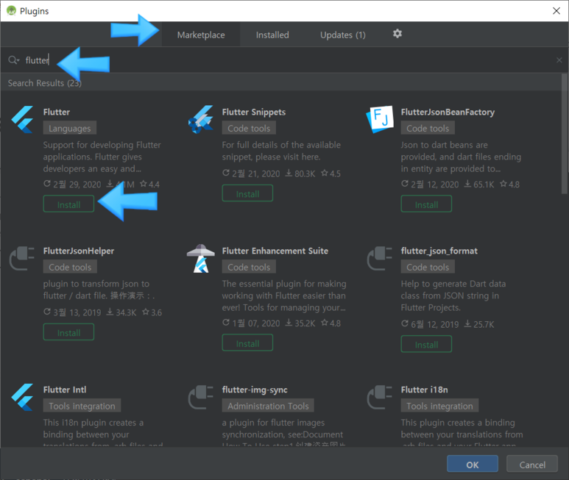The height and width of the screenshot is (480, 569).
Task: Install the Flutter Enhancement Suite plugin
Action: tap(247, 343)
